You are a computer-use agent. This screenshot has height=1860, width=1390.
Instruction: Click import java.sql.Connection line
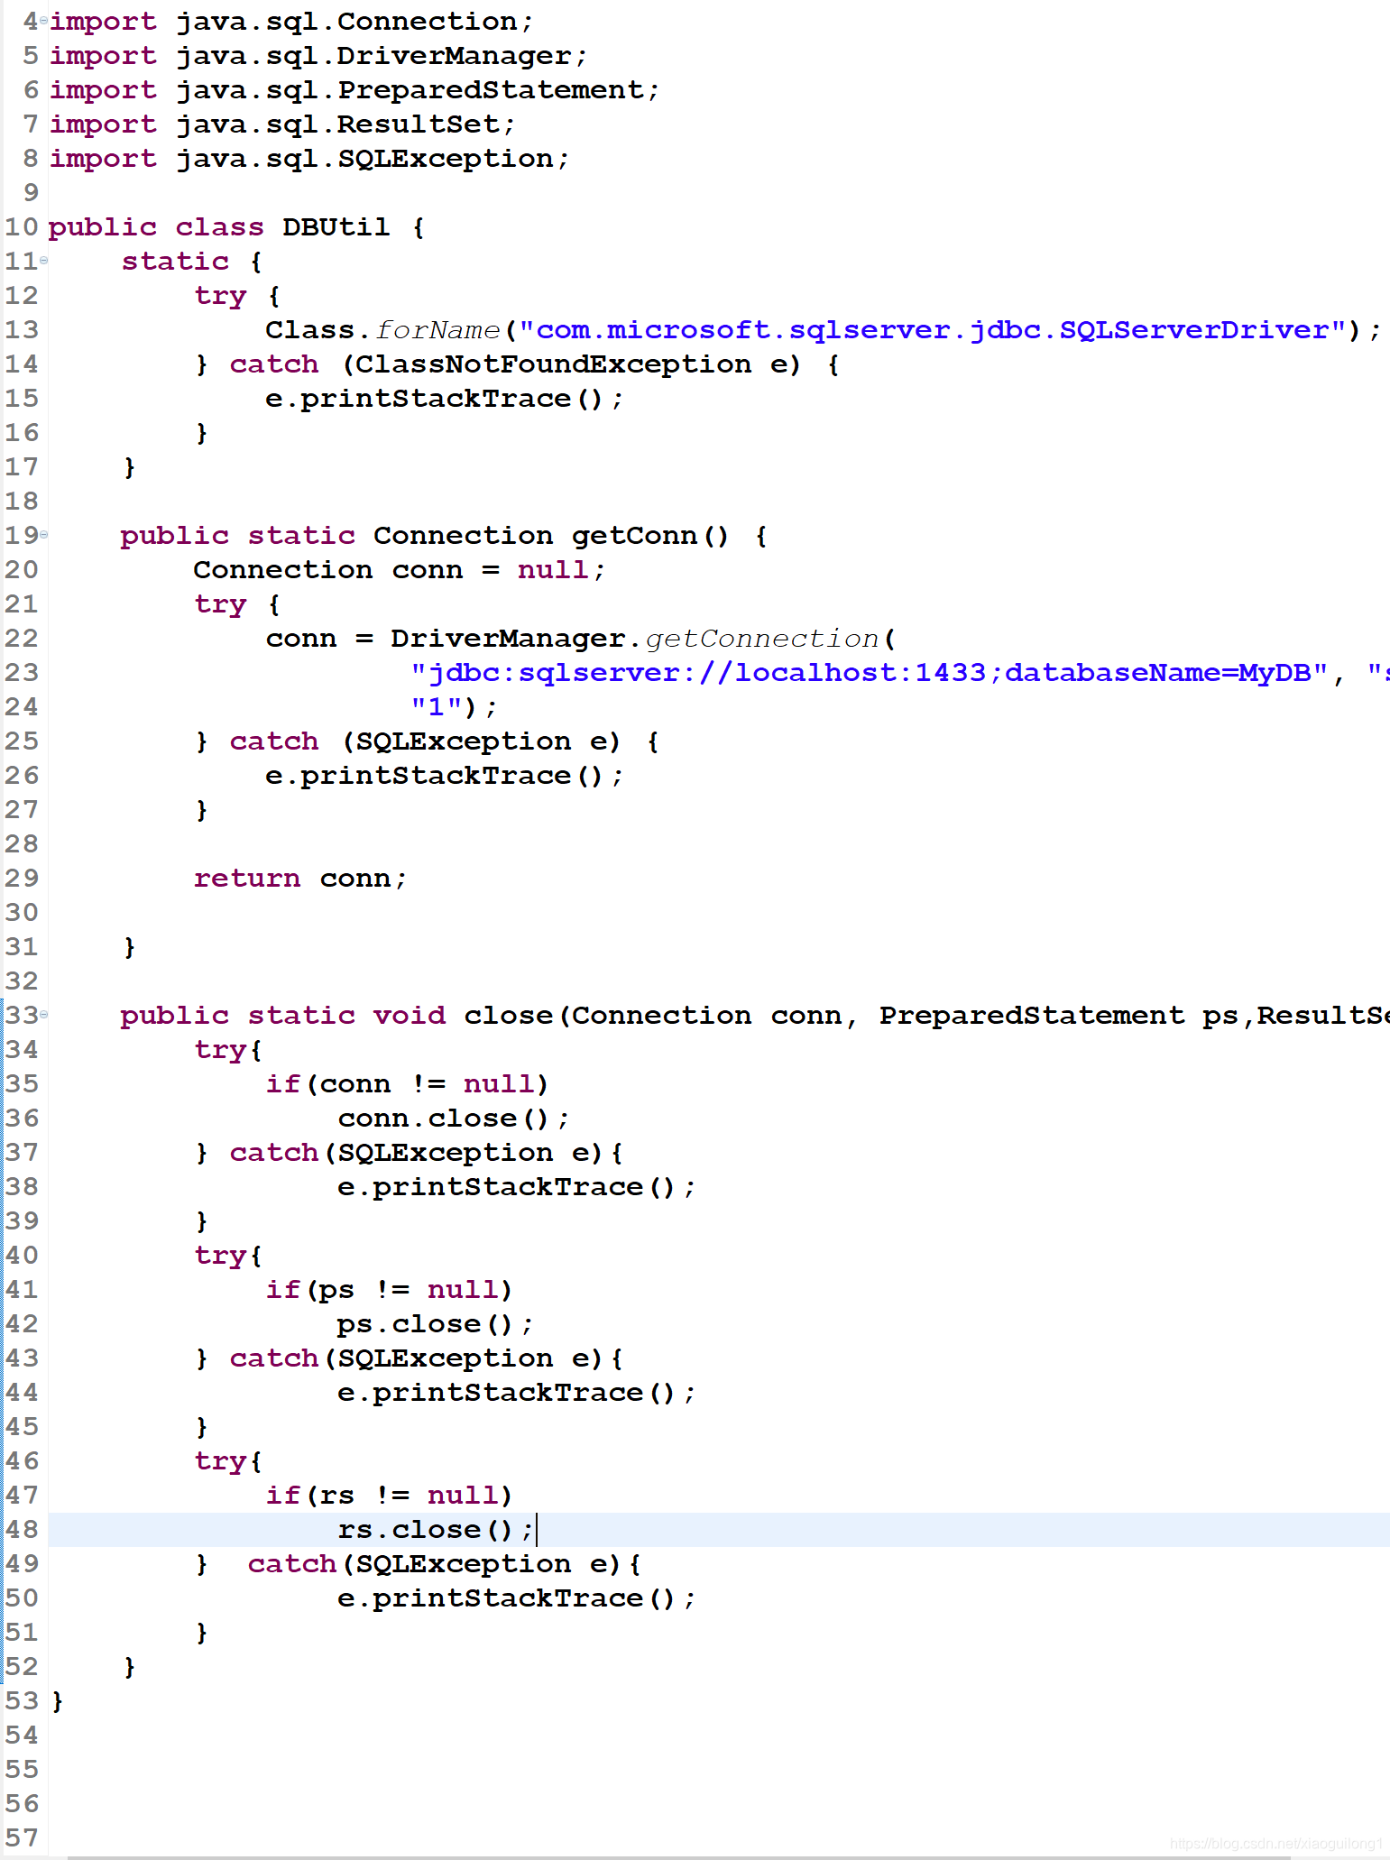pyautogui.click(x=291, y=22)
